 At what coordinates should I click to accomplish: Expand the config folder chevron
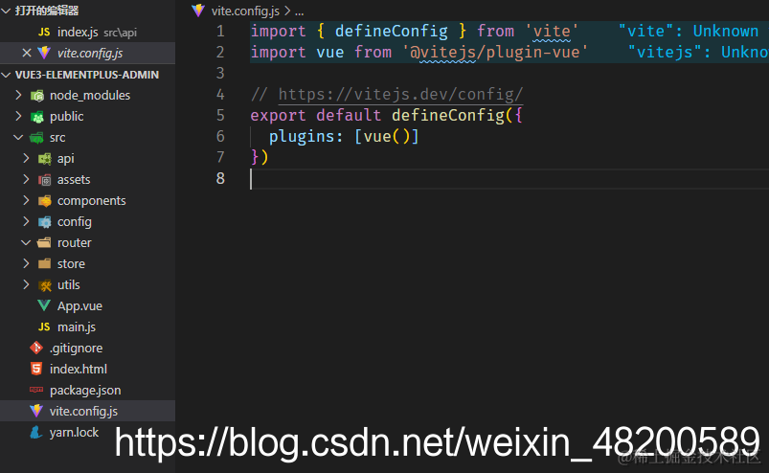click(27, 221)
